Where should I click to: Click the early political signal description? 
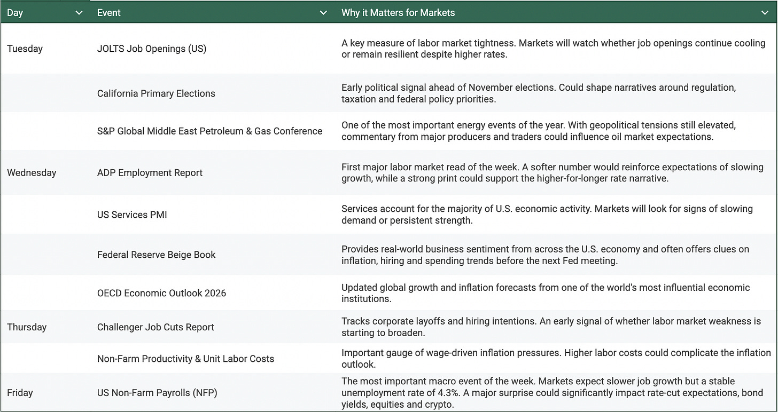539,93
